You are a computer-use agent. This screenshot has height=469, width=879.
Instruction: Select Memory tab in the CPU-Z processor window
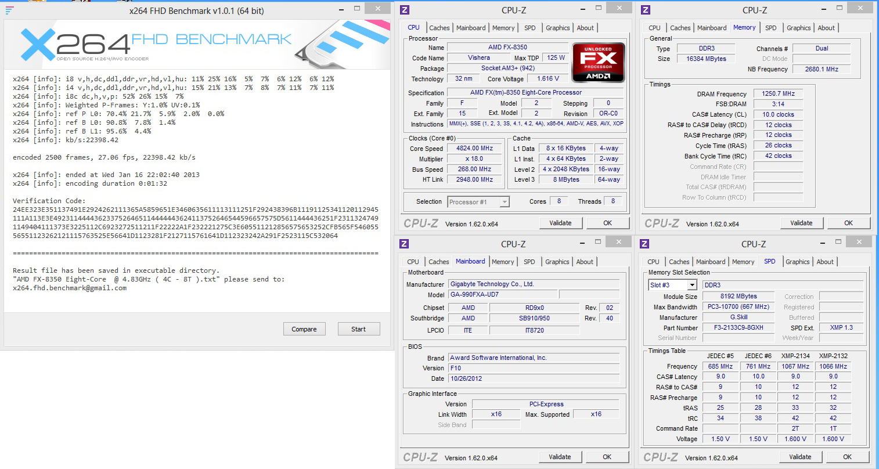tap(503, 28)
